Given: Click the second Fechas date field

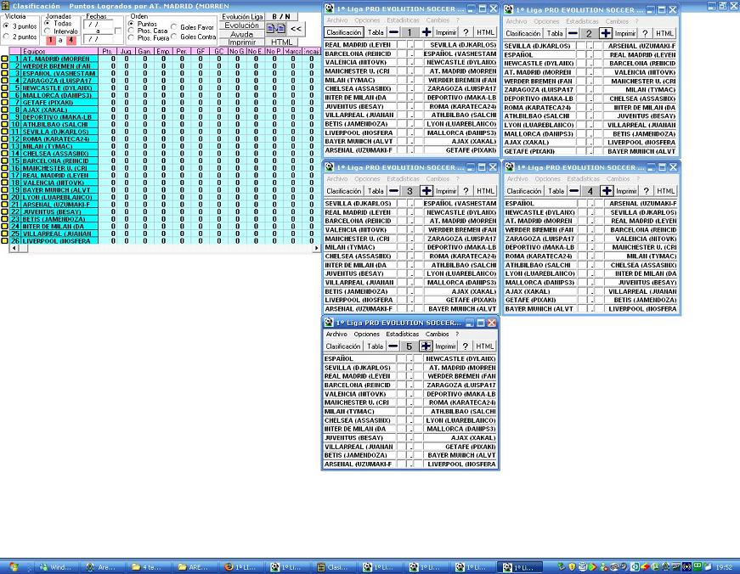Looking at the screenshot, I should coord(99,39).
